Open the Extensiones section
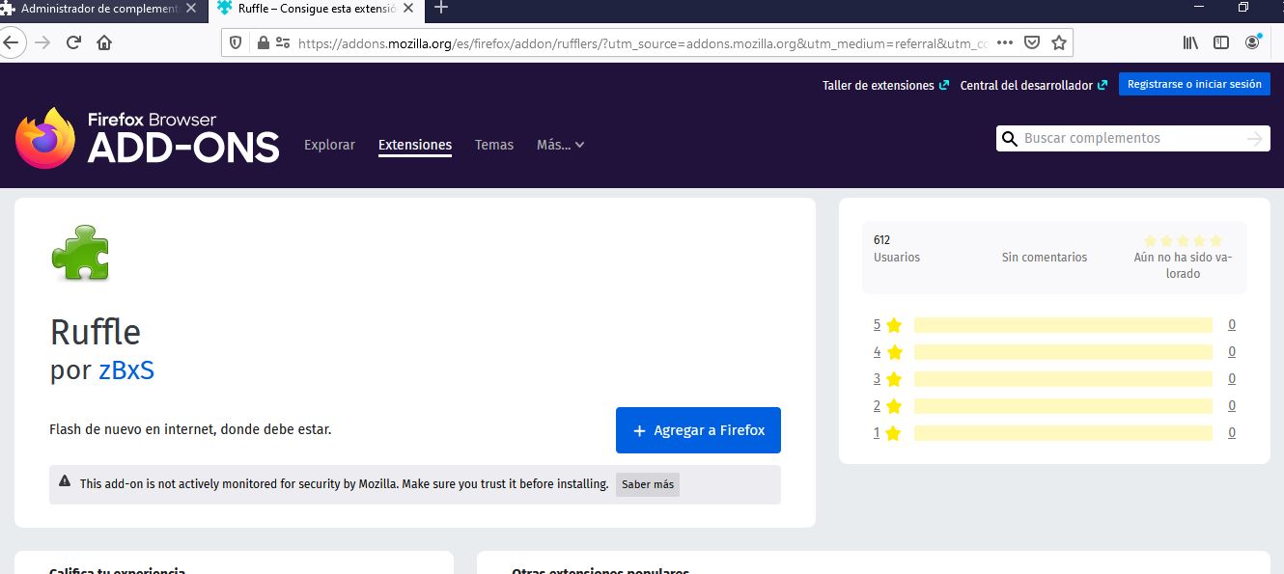This screenshot has height=574, width=1284. (415, 145)
